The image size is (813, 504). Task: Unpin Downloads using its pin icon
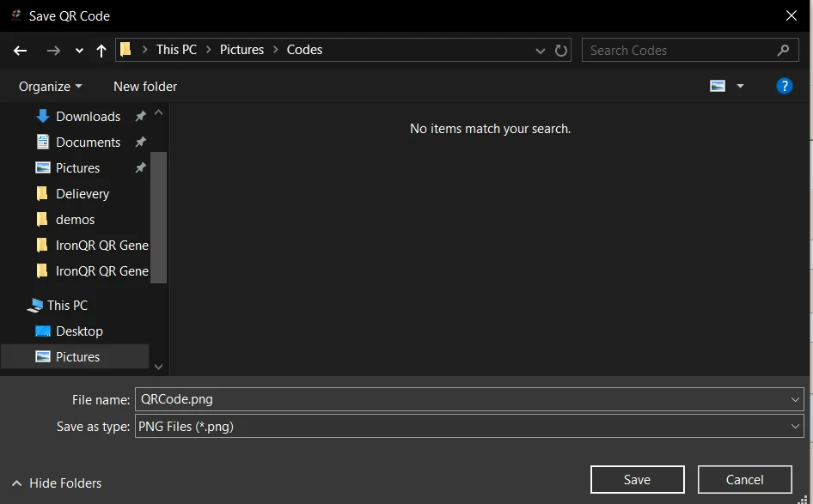(x=140, y=117)
